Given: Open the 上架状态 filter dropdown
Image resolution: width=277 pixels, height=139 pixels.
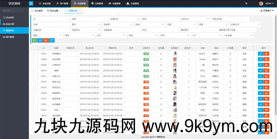Looking at the screenshot, I should click(x=194, y=19).
